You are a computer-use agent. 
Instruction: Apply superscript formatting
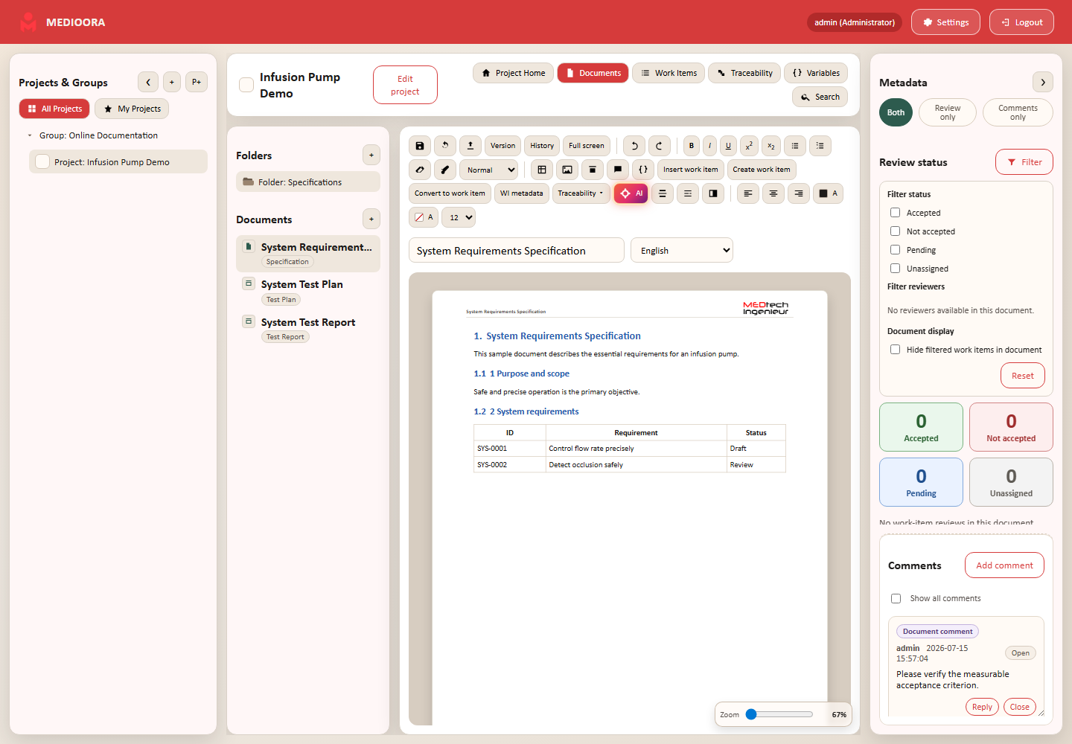click(x=750, y=146)
